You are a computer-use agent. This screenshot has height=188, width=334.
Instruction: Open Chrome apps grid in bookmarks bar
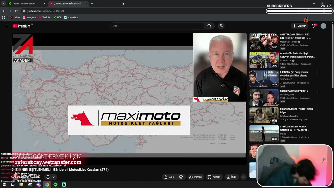tap(3, 17)
